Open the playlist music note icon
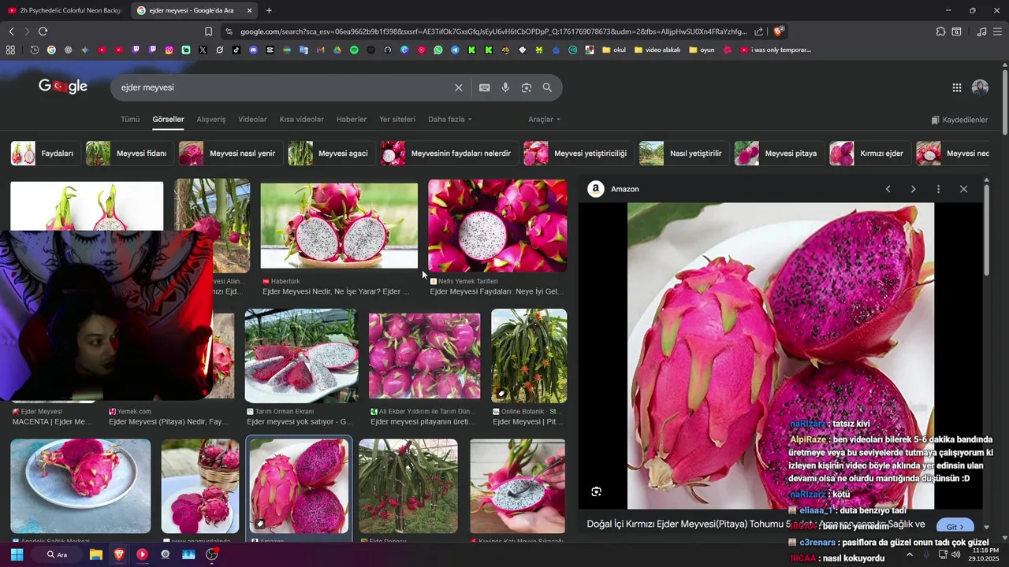This screenshot has height=567, width=1009. click(x=981, y=31)
